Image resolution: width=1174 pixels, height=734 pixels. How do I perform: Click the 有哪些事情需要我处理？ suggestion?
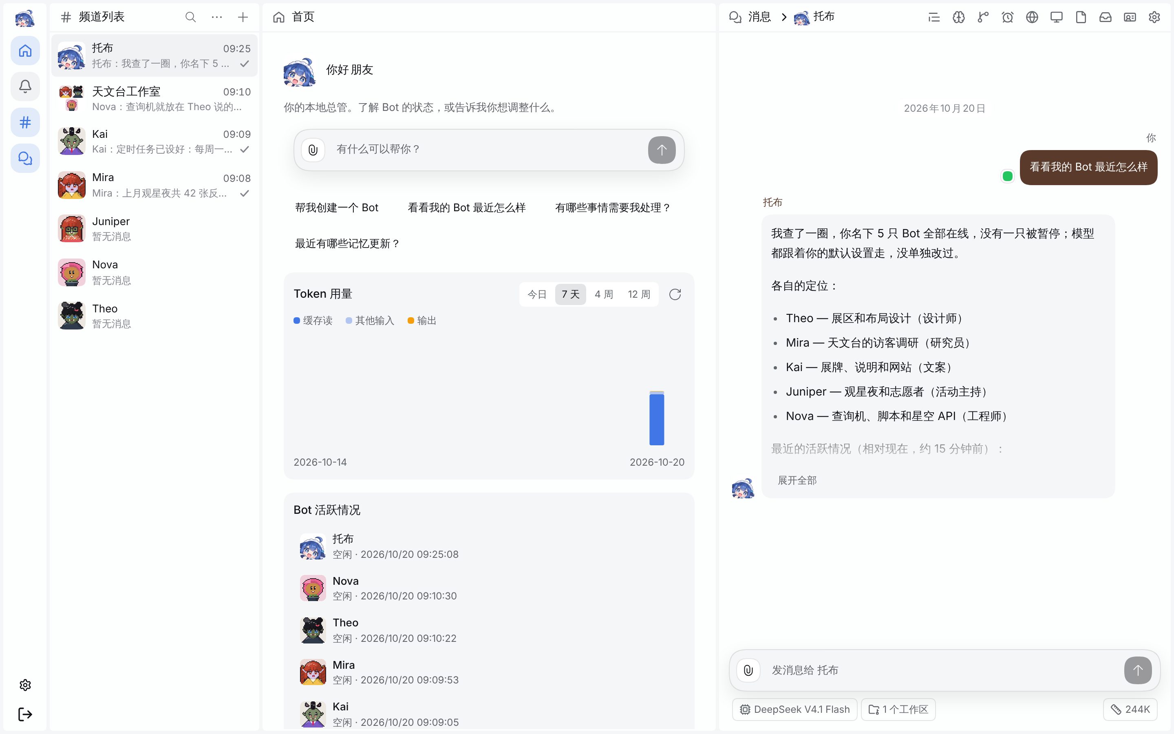[613, 208]
